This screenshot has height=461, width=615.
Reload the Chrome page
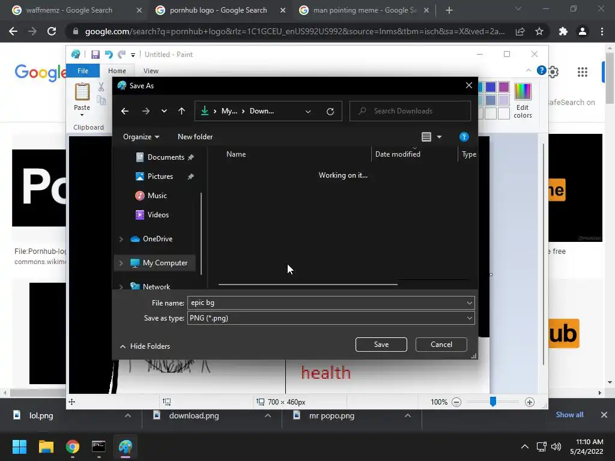(52, 31)
